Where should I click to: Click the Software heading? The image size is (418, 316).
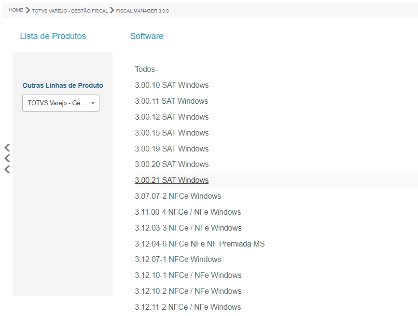coord(147,36)
